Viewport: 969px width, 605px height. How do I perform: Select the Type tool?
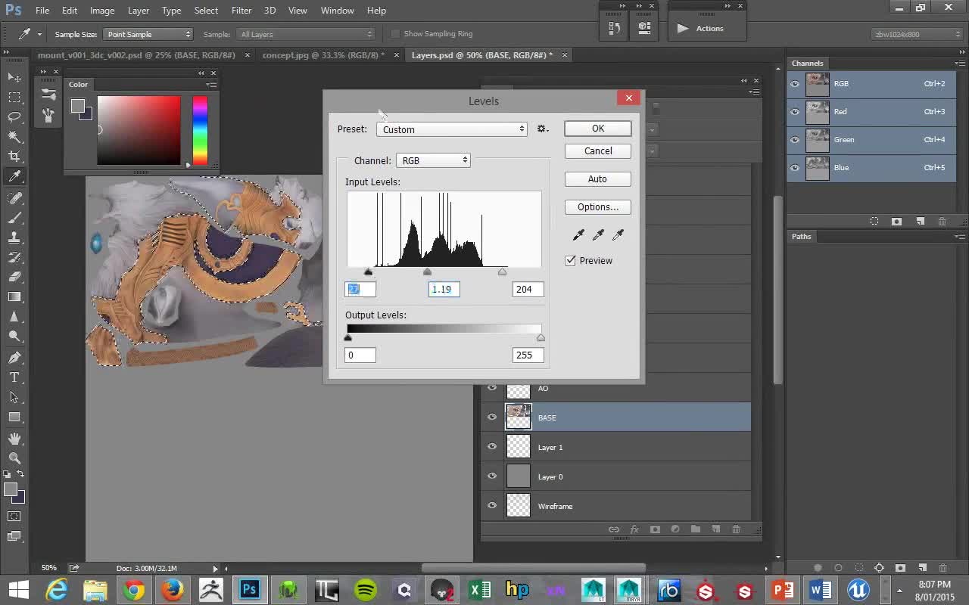(x=14, y=377)
